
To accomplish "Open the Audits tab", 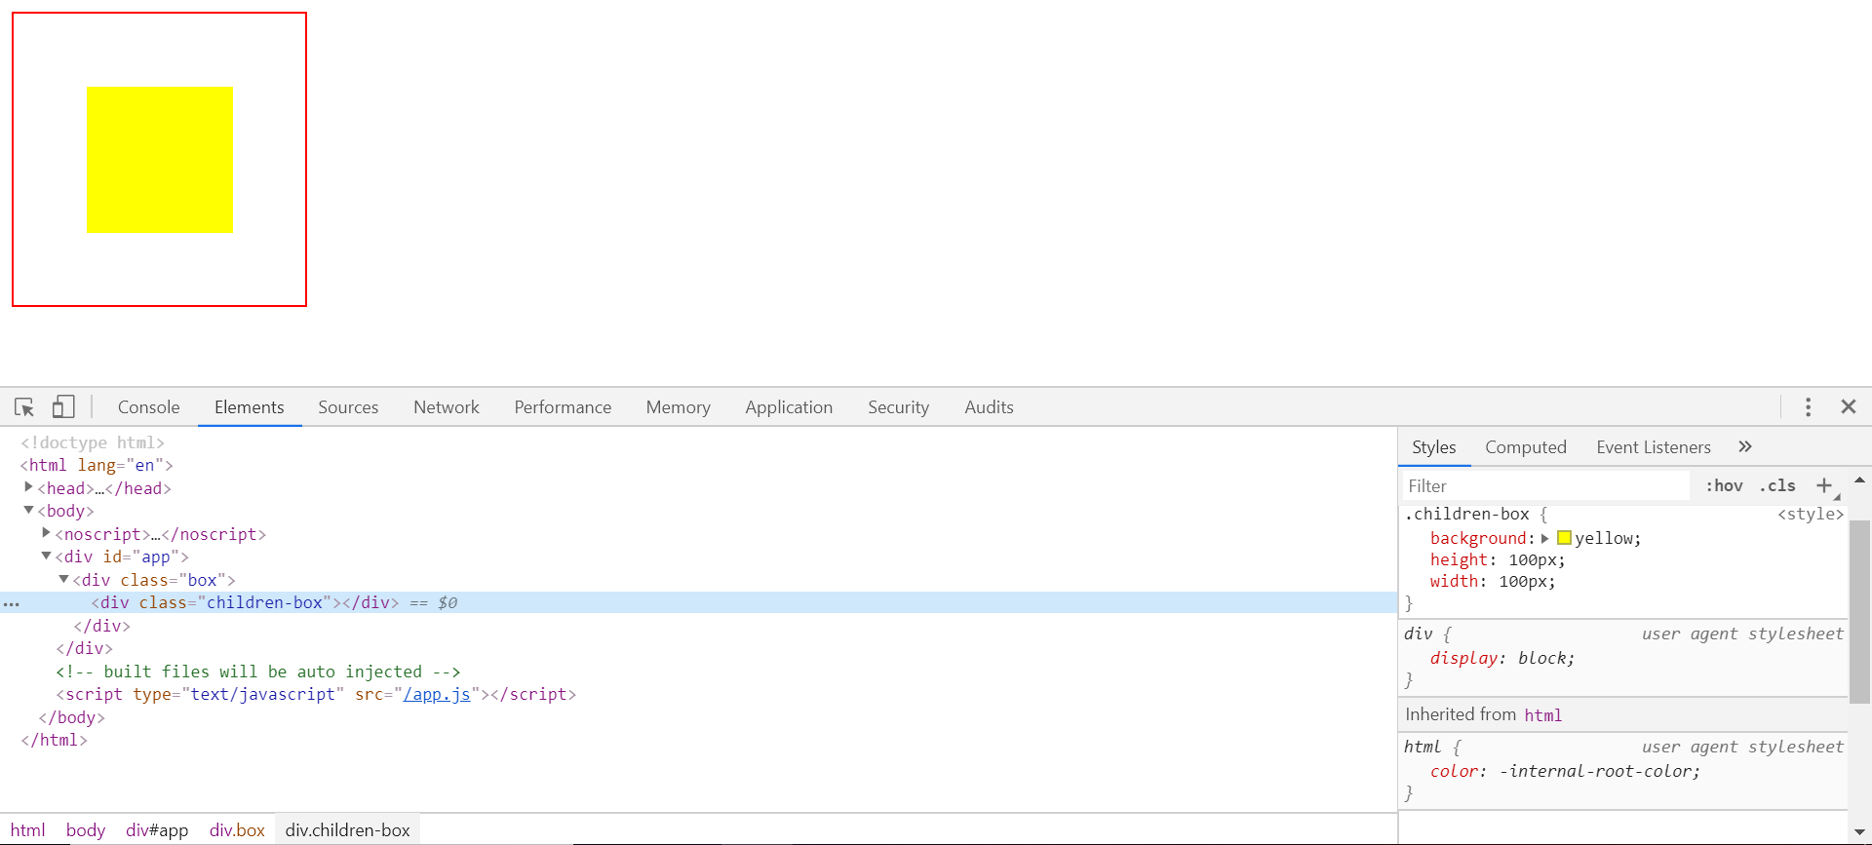I will pos(989,407).
